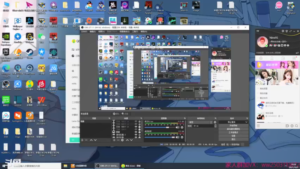
Task: Add a new source with plus button
Action: point(114,140)
